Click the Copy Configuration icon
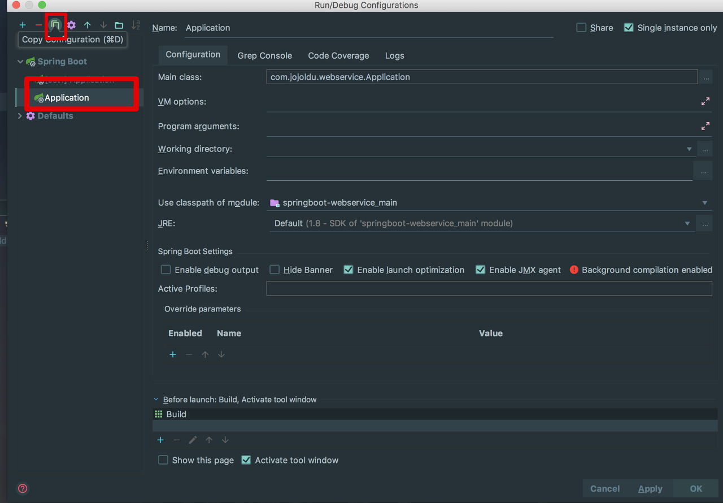Image resolution: width=723 pixels, height=503 pixels. tap(55, 25)
